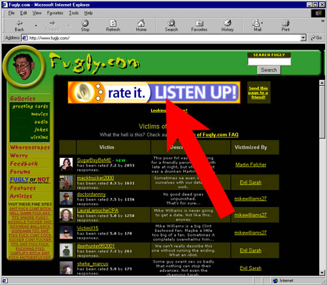Click the Go button beside address bar
327x285 pixels.
click(317, 38)
